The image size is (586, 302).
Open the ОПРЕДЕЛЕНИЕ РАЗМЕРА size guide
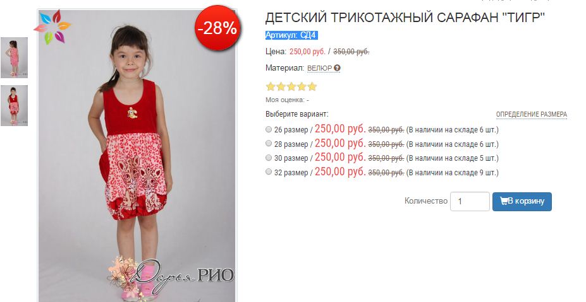pos(532,115)
